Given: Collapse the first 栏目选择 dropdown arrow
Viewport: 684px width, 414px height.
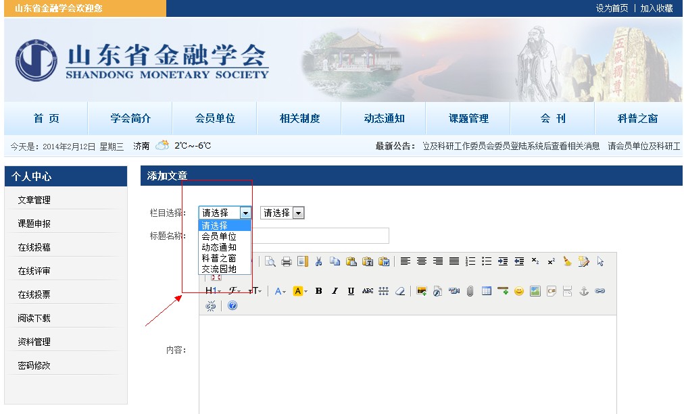Looking at the screenshot, I should pyautogui.click(x=245, y=213).
